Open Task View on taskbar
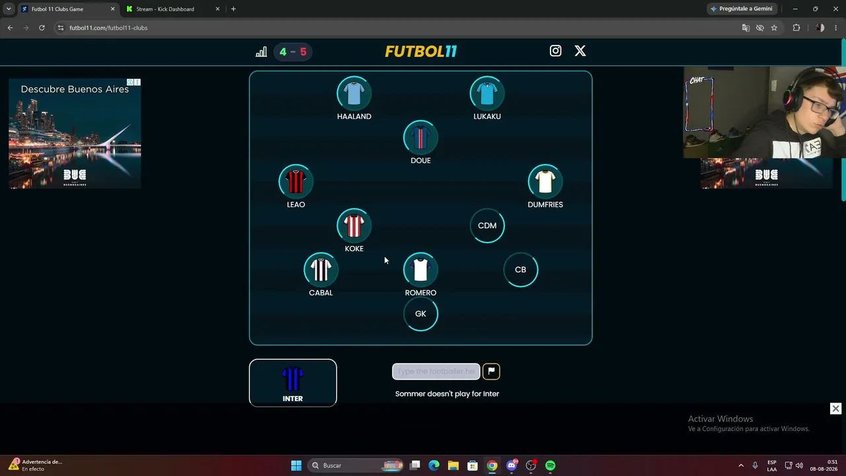The image size is (846, 476). [x=415, y=465]
